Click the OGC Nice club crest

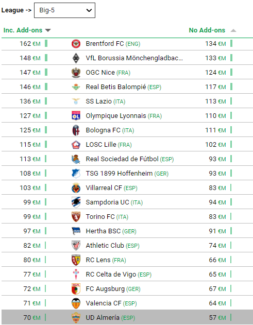(x=76, y=73)
